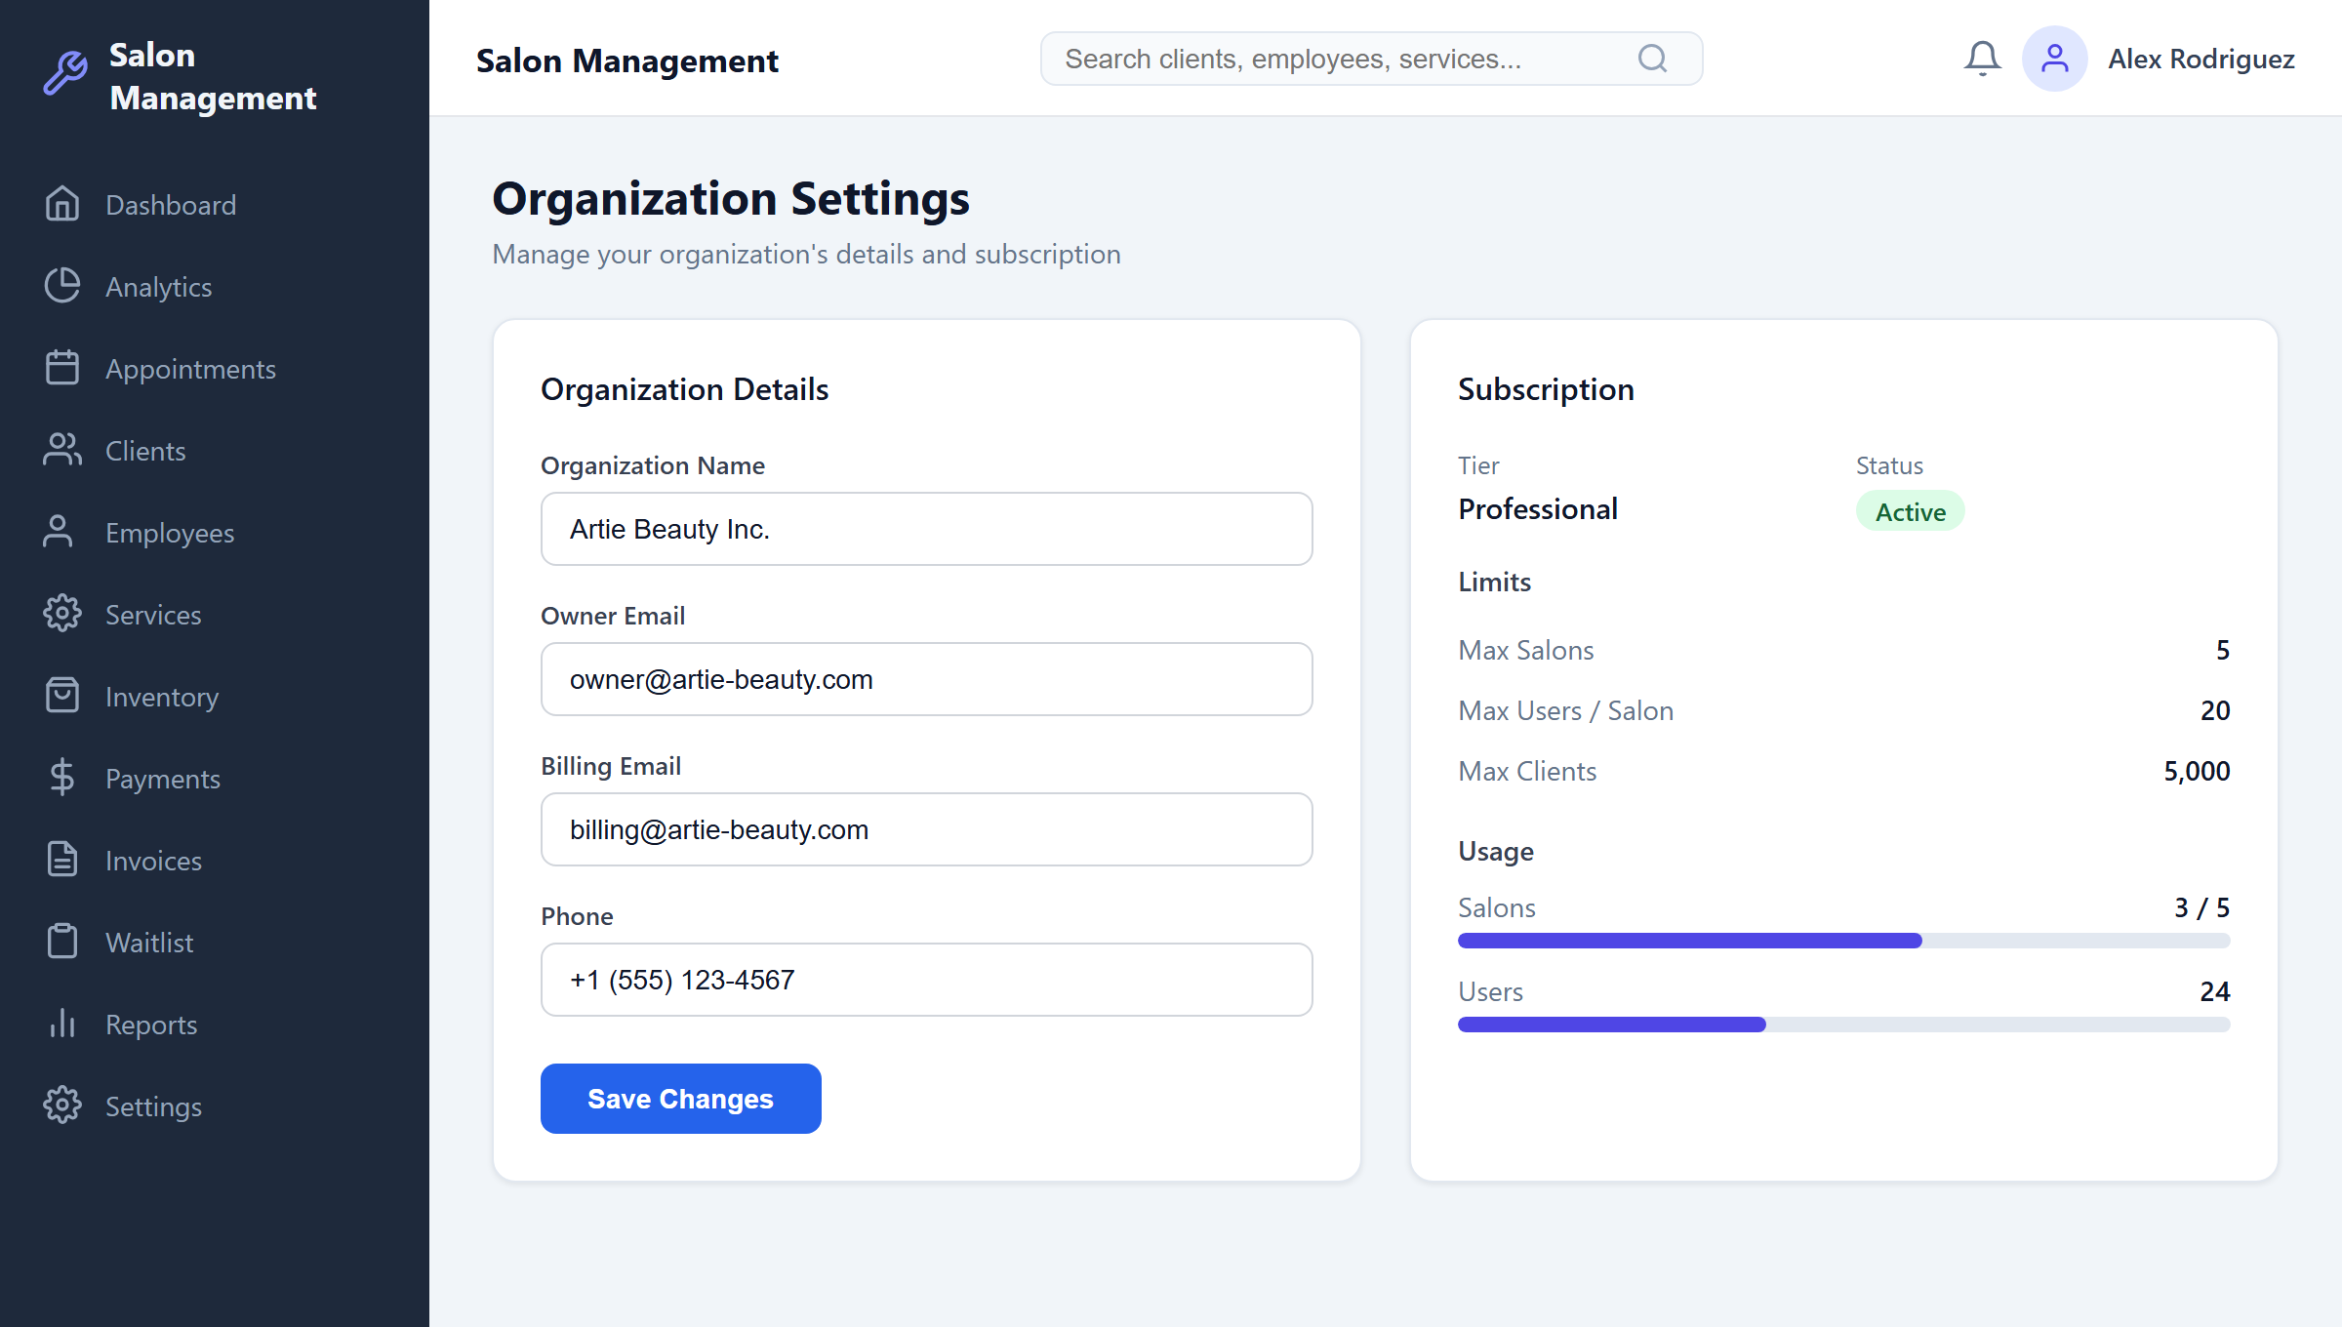This screenshot has width=2342, height=1327.
Task: Open Invoices via the document icon
Action: tap(62, 860)
